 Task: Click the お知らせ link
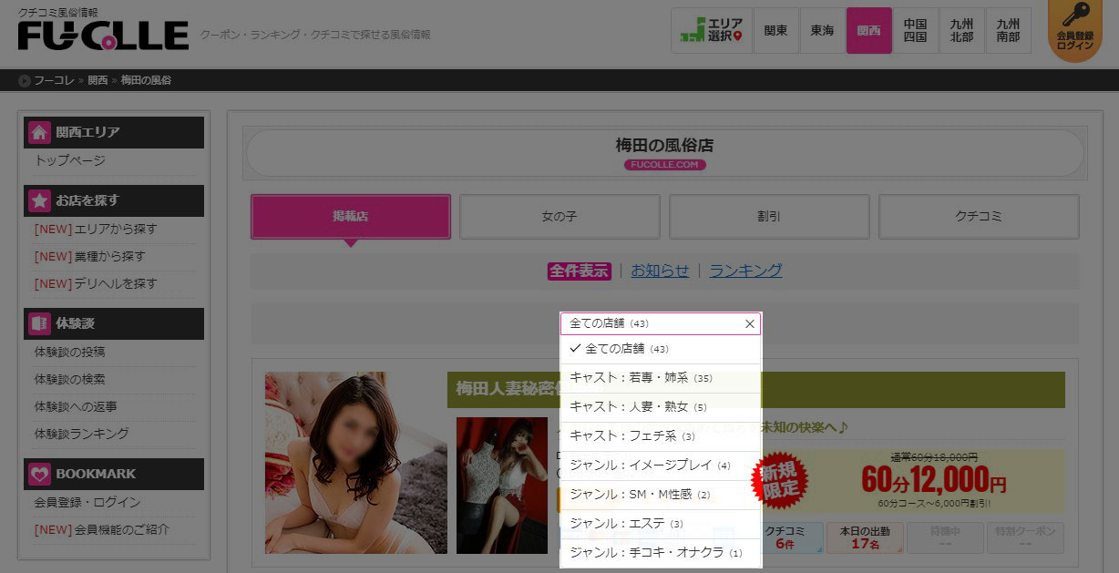660,271
